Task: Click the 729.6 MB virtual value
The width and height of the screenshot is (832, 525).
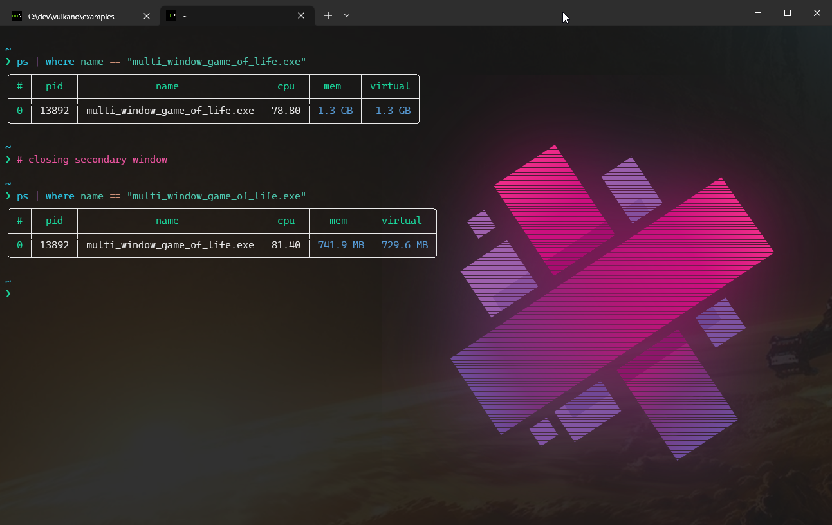Action: 404,244
